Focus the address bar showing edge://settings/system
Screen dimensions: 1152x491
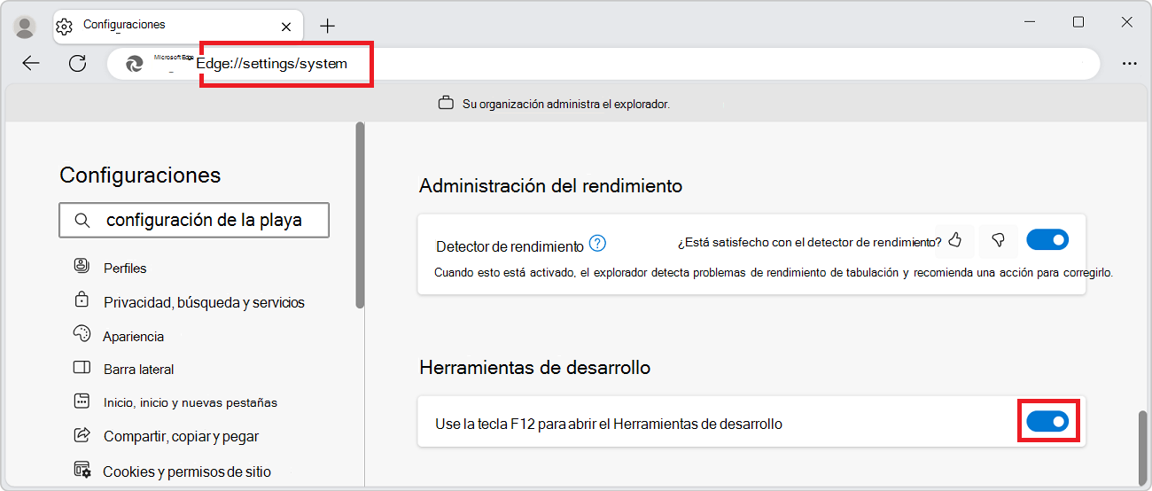tap(603, 64)
